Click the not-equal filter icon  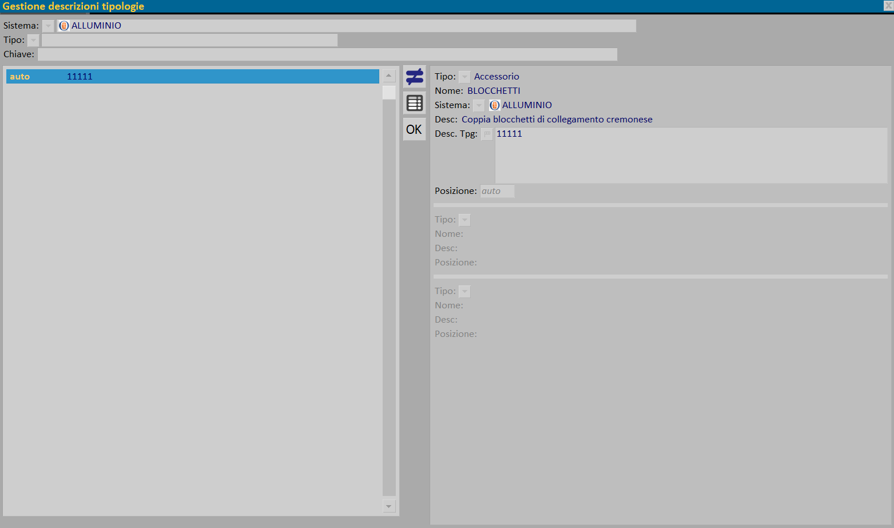pos(414,77)
